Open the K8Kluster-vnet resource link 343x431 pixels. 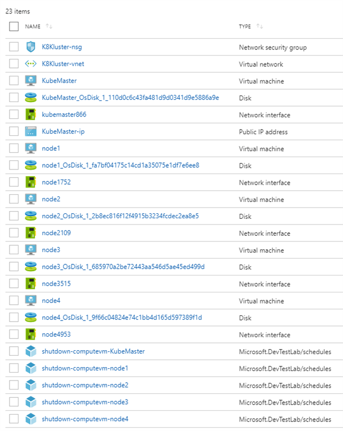click(x=63, y=64)
